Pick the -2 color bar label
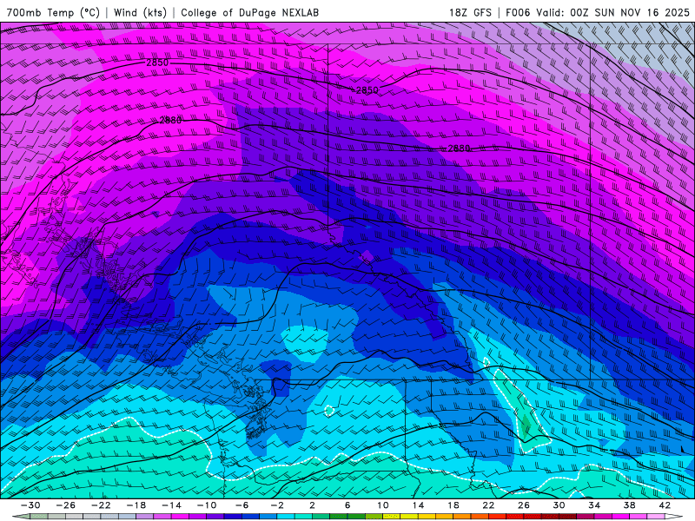 point(276,505)
